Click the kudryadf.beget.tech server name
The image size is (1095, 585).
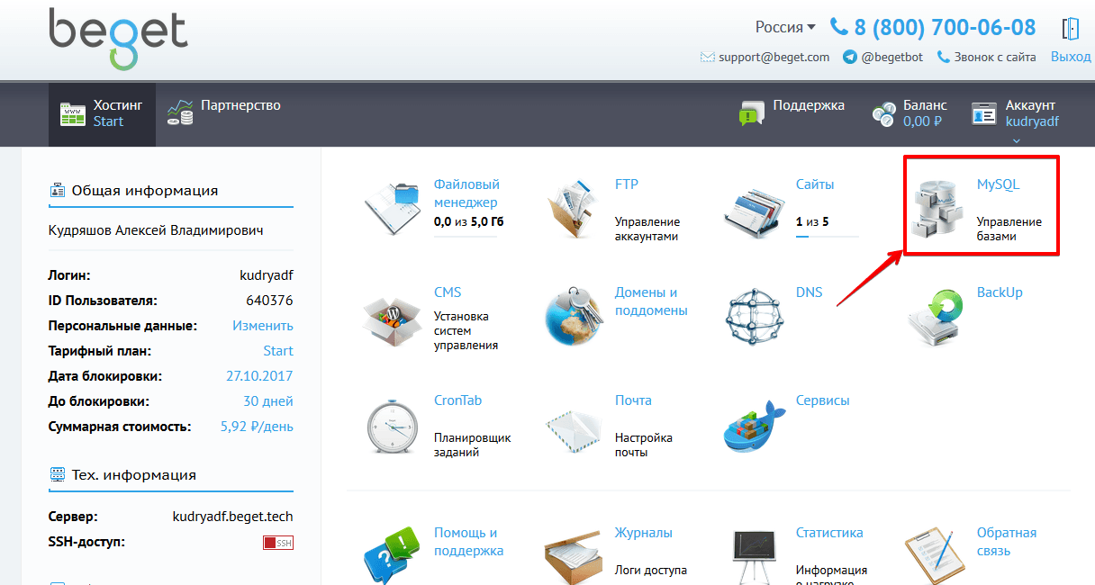coord(232,517)
